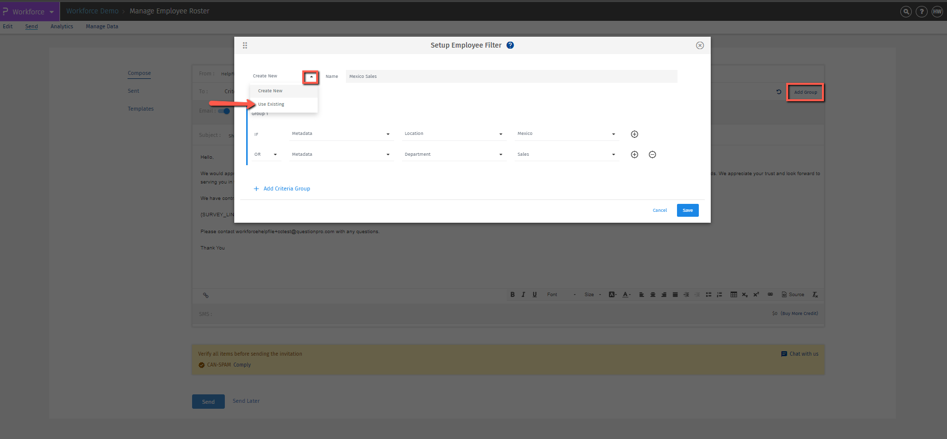The height and width of the screenshot is (439, 947).
Task: Align text left in the editor toolbar
Action: (x=641, y=295)
